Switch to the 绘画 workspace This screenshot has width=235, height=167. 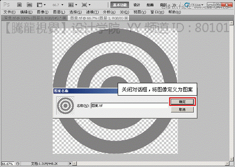click(x=150, y=5)
